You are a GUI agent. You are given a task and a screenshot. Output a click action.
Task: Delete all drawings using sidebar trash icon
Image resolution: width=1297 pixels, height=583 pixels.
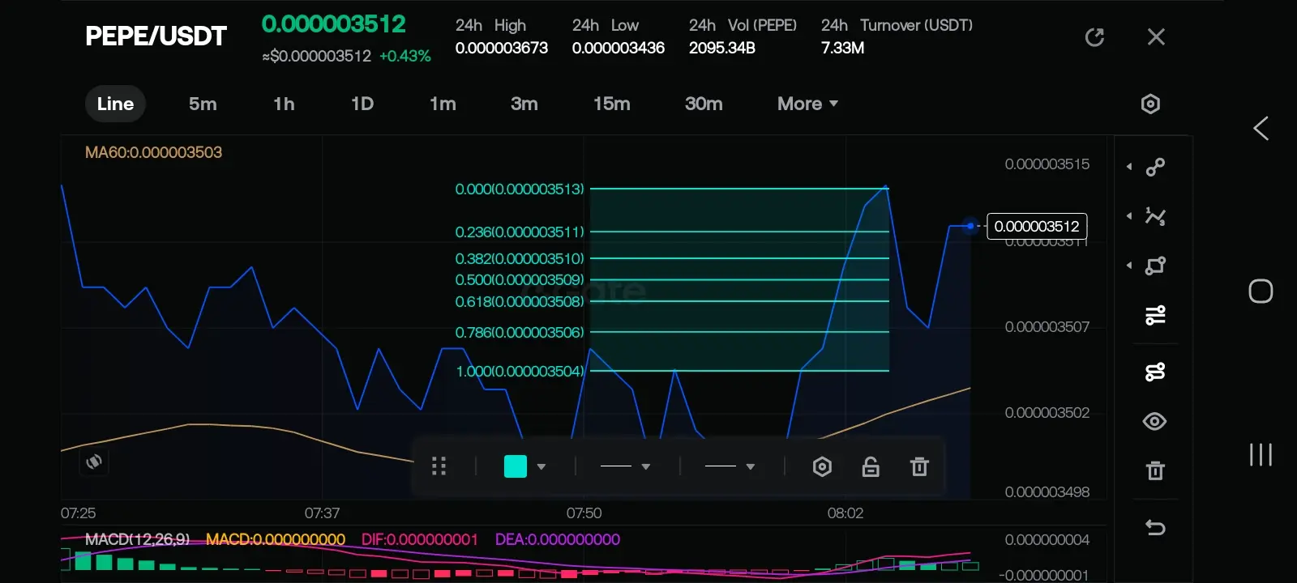click(x=1155, y=470)
